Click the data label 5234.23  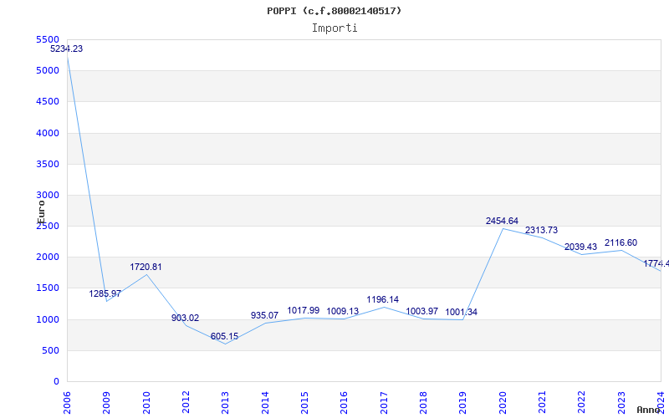coord(67,48)
